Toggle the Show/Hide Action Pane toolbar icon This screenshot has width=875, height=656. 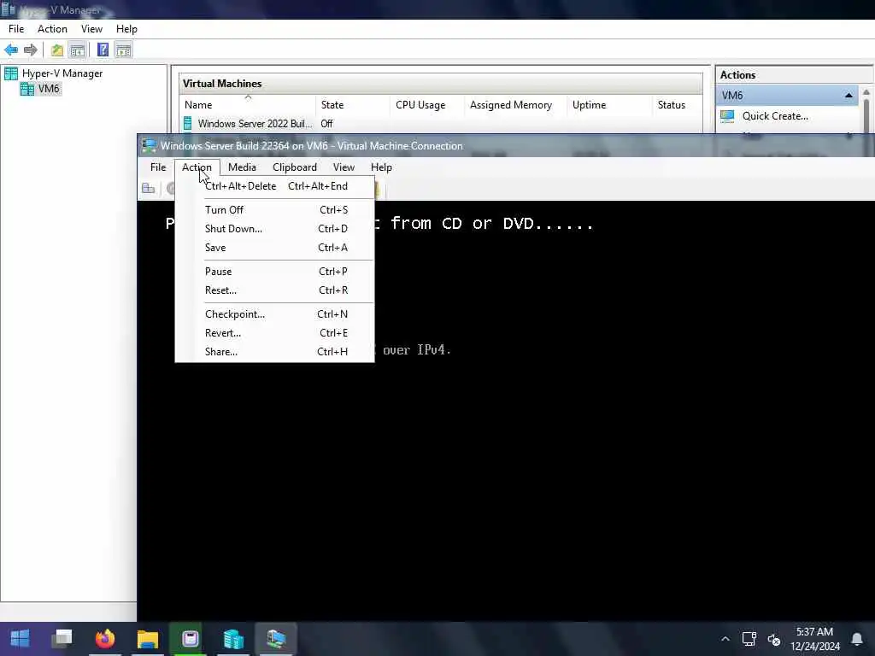point(123,50)
